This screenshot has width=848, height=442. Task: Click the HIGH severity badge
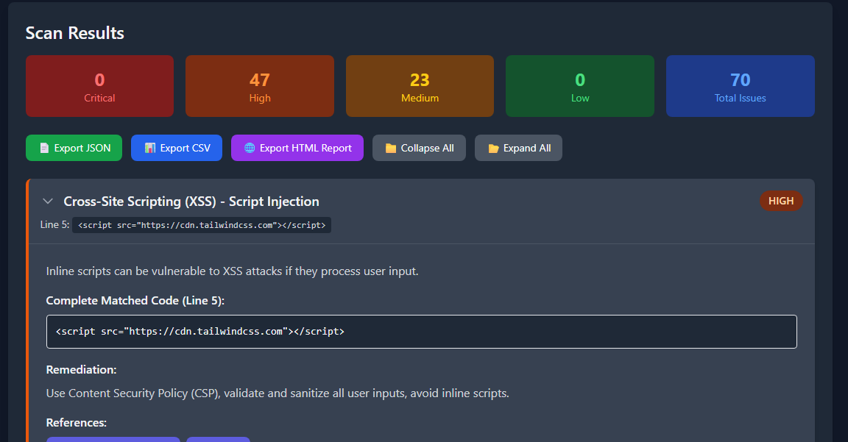pos(780,201)
